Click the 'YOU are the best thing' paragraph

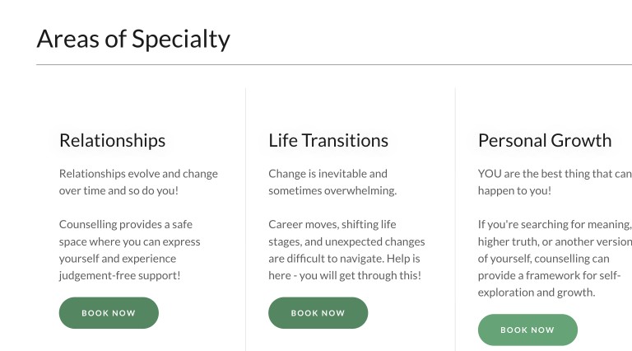(x=554, y=182)
